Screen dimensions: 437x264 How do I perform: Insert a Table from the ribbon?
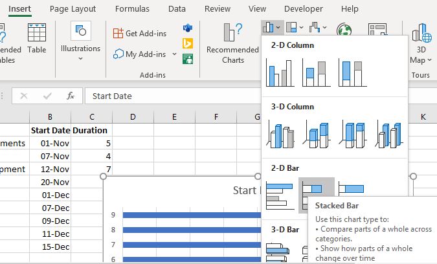click(37, 38)
